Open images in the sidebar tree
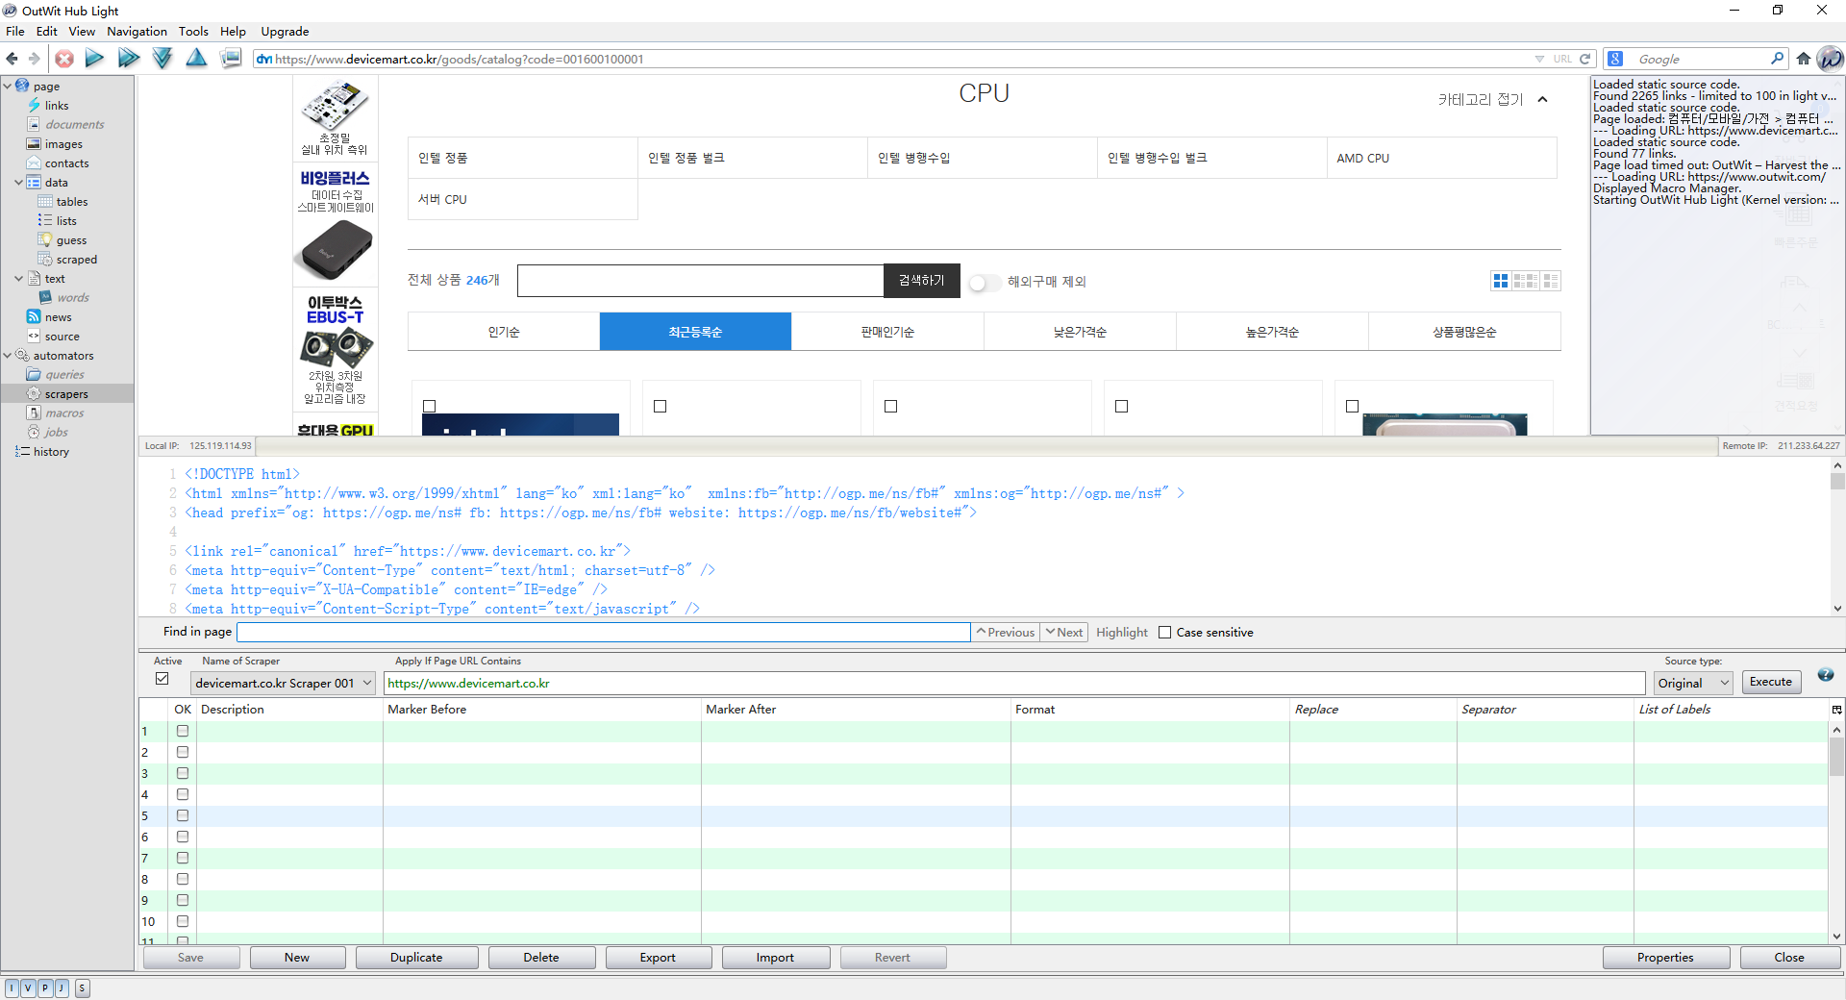The image size is (1846, 1000). (x=63, y=144)
